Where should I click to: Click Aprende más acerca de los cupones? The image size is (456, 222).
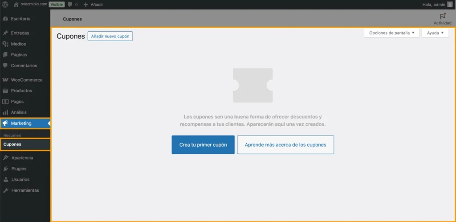point(285,144)
